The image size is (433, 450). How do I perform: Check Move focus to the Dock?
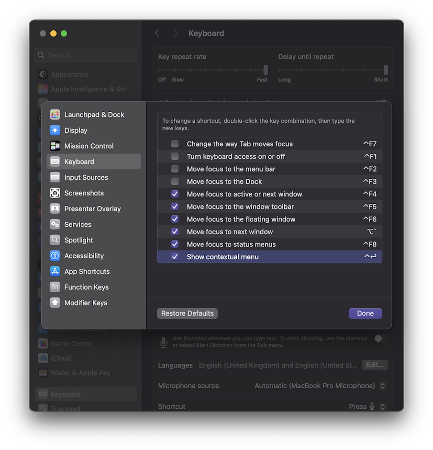(x=175, y=181)
